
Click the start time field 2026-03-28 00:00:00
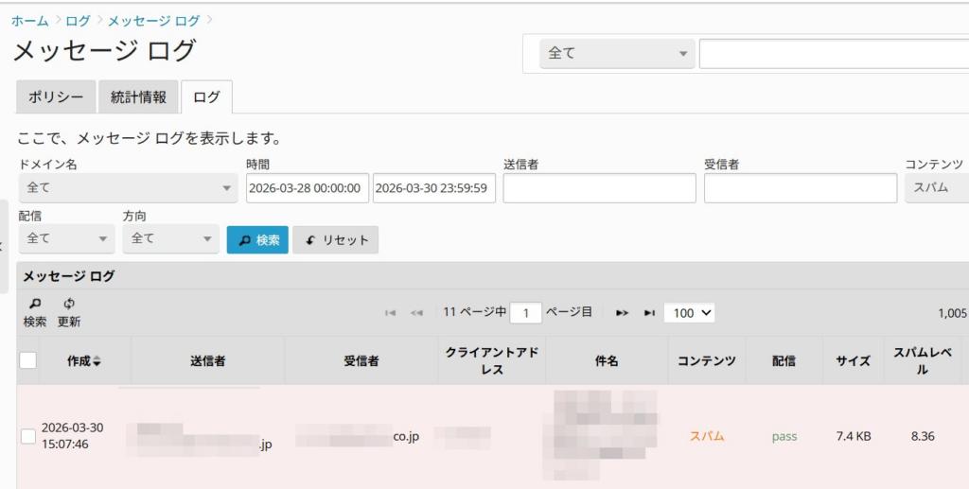(x=307, y=188)
